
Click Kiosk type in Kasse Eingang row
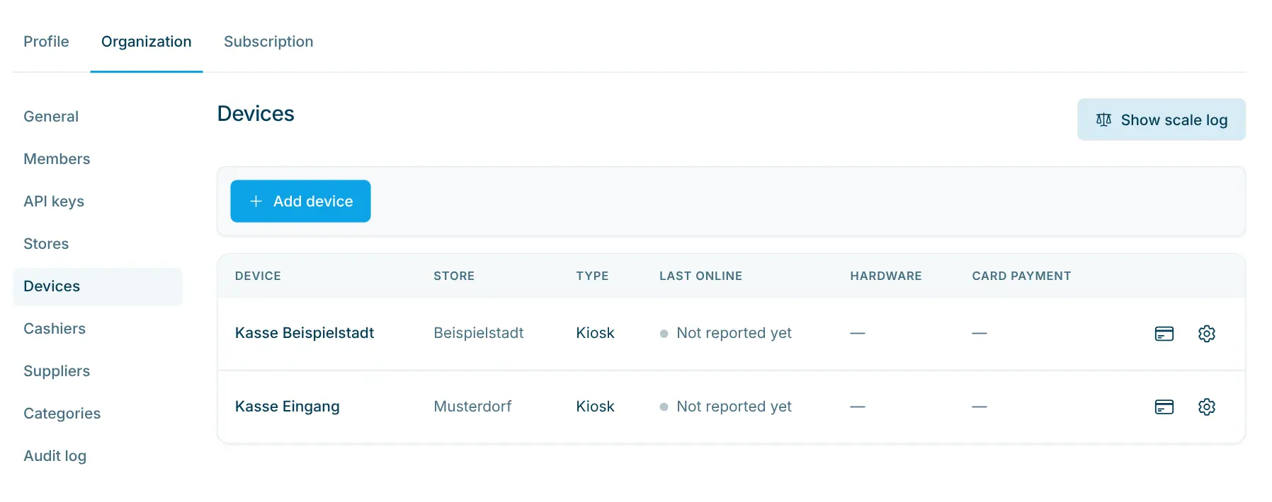(595, 407)
